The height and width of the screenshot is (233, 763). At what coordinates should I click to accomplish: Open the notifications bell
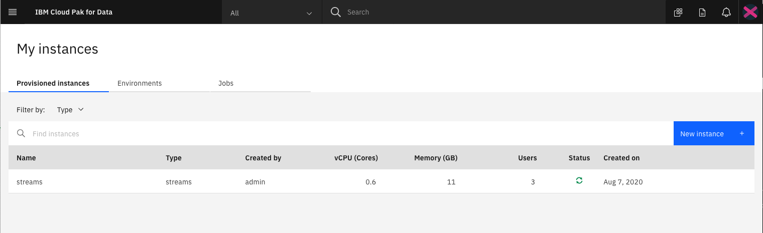tap(726, 13)
